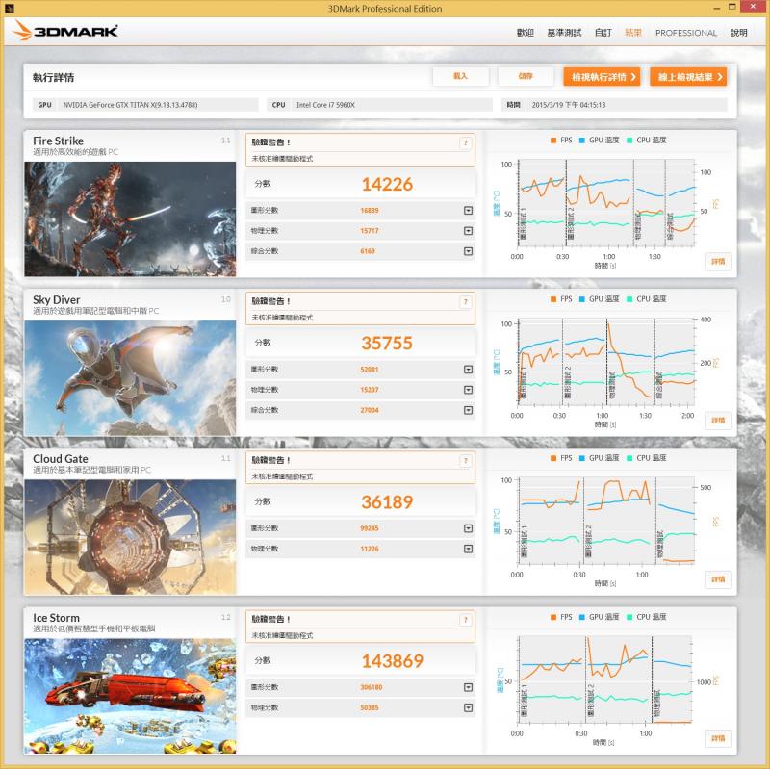This screenshot has height=769, width=770.
Task: Click the Sky Diver FPS temperature chart
Action: 606,362
